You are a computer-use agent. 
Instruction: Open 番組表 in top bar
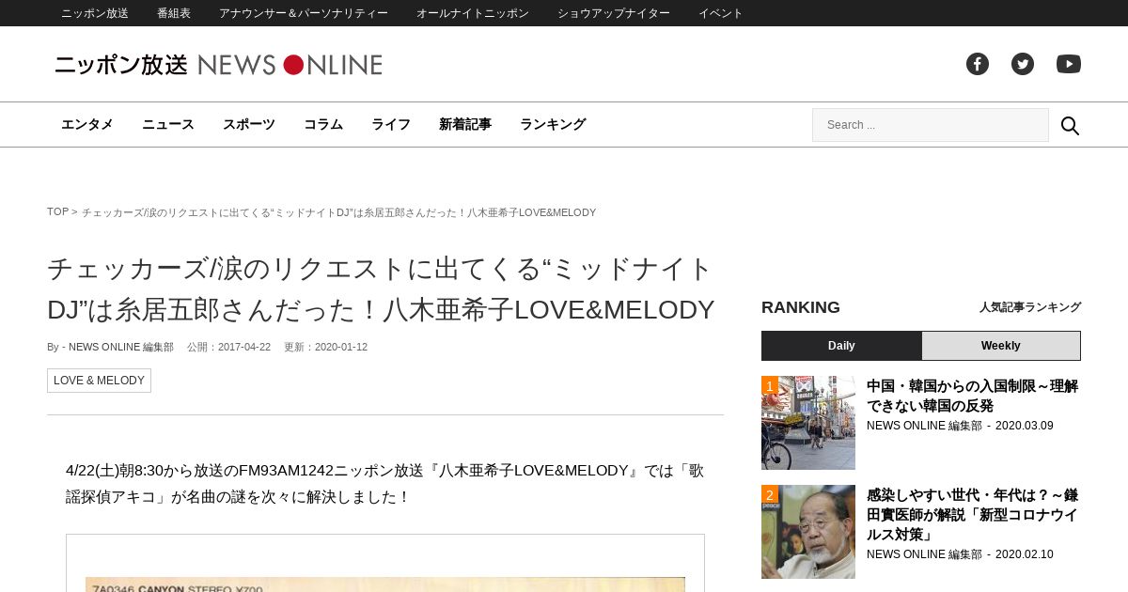point(174,13)
